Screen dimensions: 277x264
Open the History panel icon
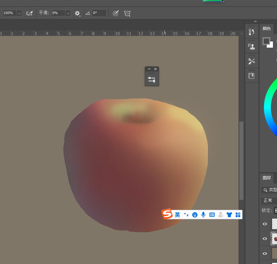251,32
